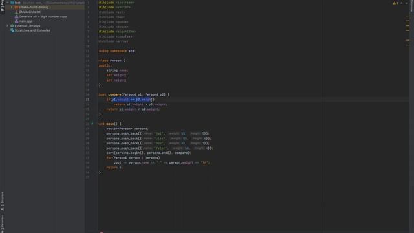Screen dimensions: 414x233
Task: Click the main.cpp file icon
Action: click(16, 21)
